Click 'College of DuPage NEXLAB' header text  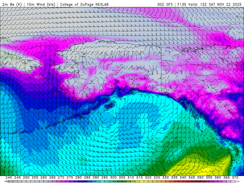coord(84,4)
